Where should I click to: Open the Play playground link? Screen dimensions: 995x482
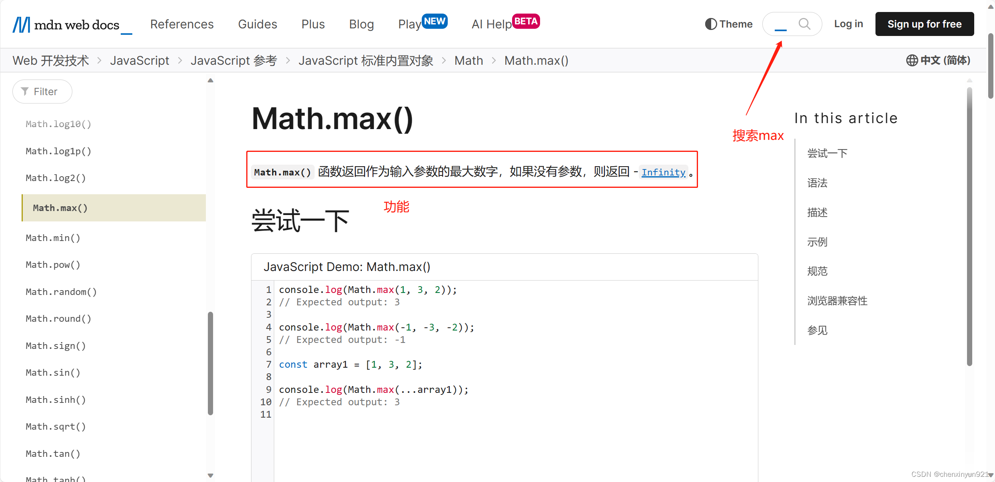click(423, 23)
